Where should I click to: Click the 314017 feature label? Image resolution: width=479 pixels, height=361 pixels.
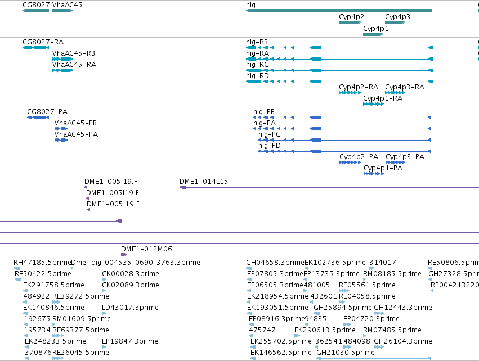tap(382, 263)
